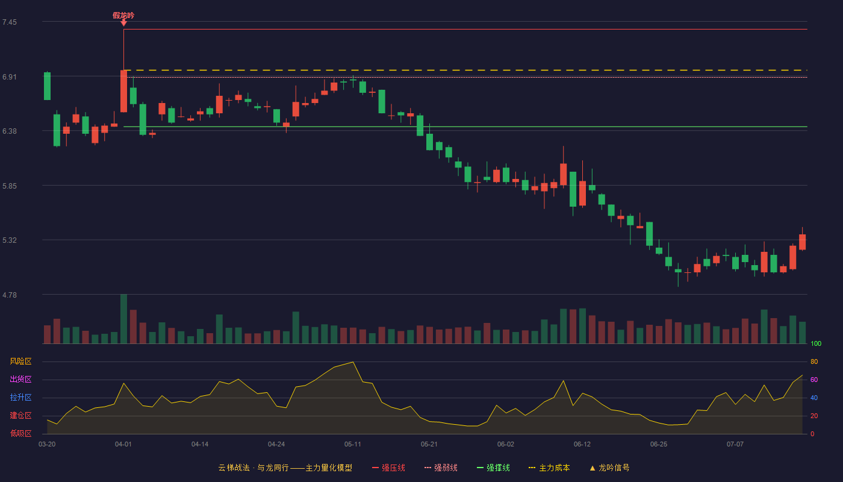Viewport: 843px width, 482px height.
Task: Click the 06-12 date on the time axis
Action: click(x=582, y=444)
